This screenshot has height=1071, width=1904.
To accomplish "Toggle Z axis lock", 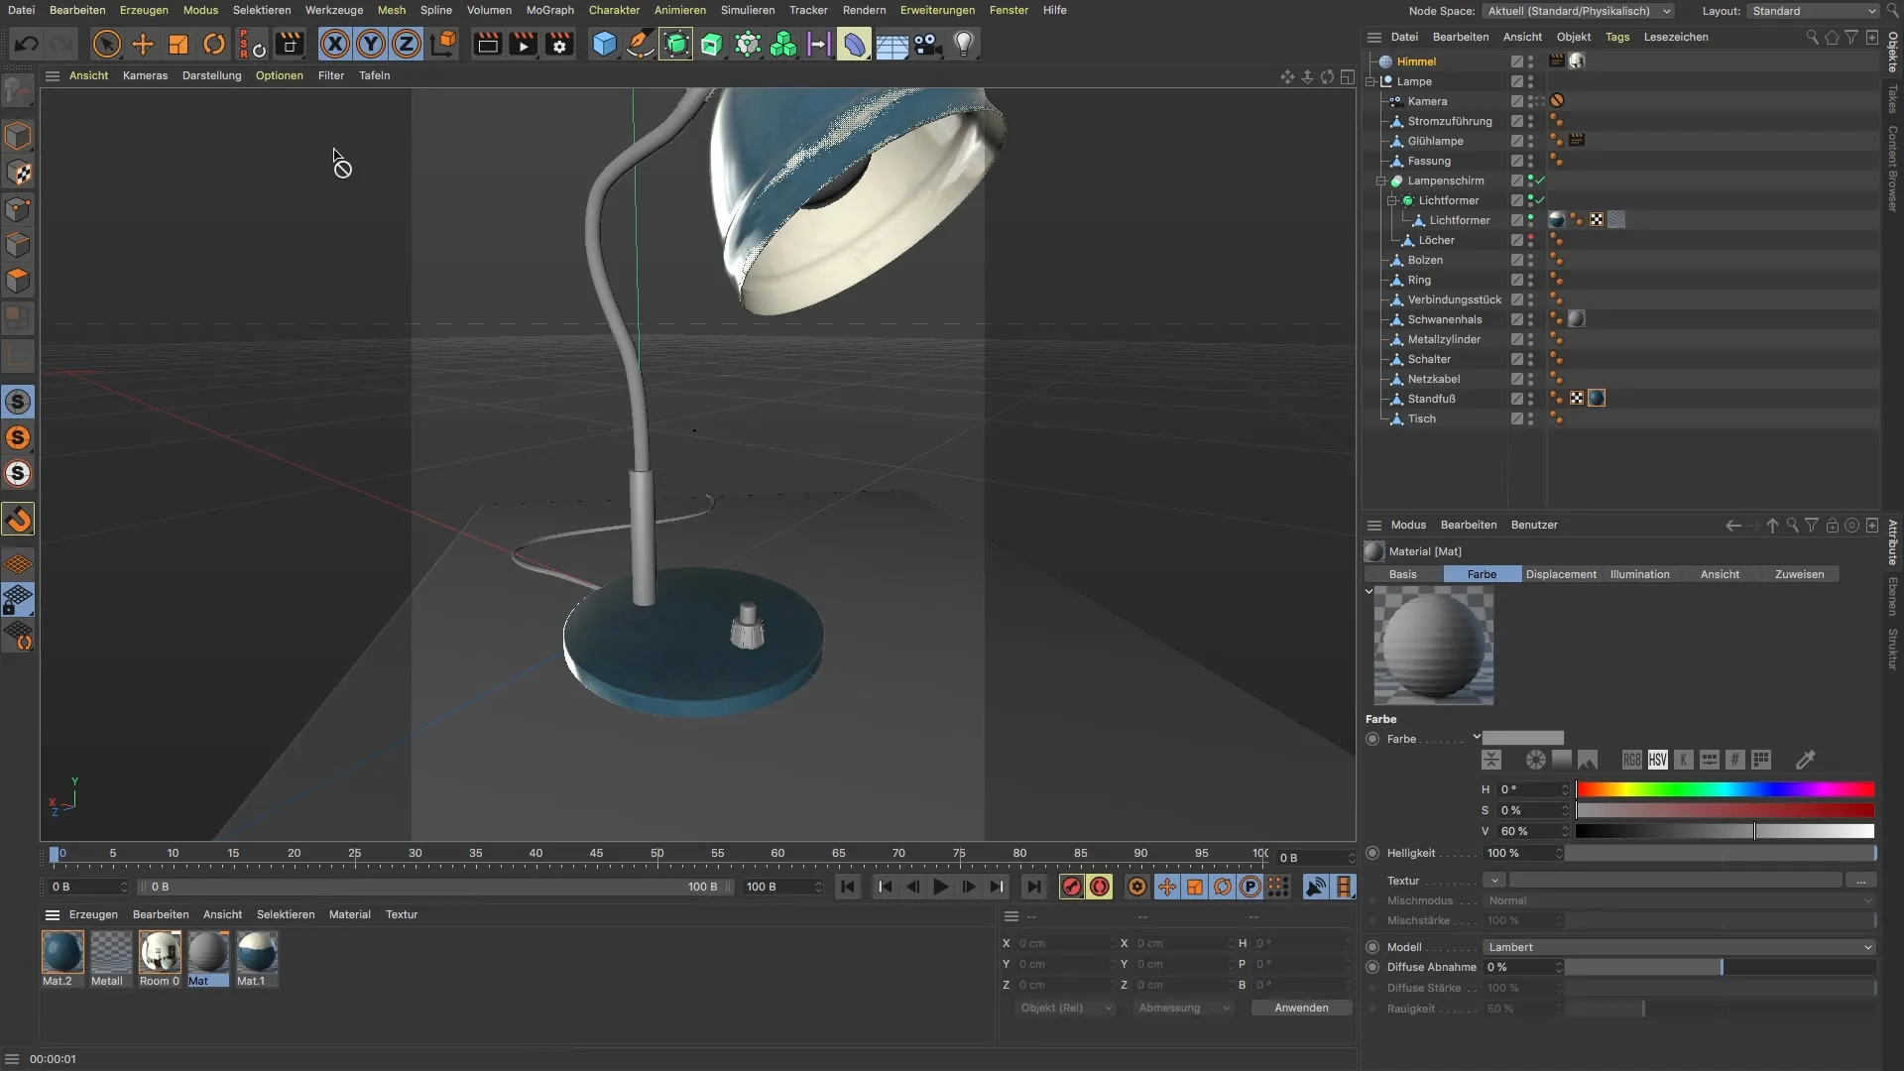I will pyautogui.click(x=407, y=44).
